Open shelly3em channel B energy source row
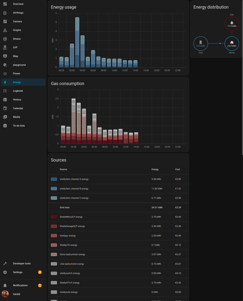The width and height of the screenshot is (243, 301). click(74, 189)
